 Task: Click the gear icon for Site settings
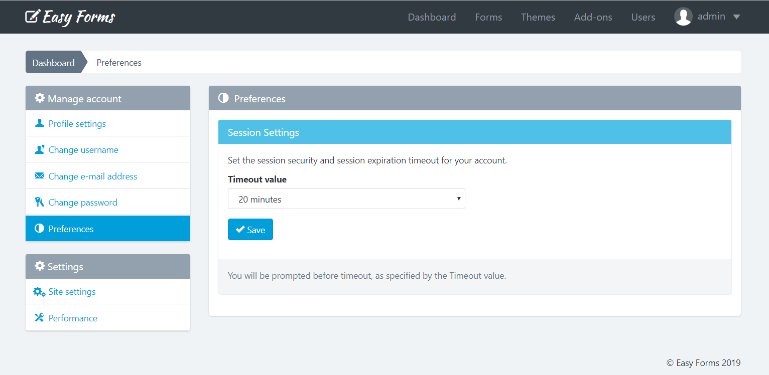pyautogui.click(x=38, y=291)
